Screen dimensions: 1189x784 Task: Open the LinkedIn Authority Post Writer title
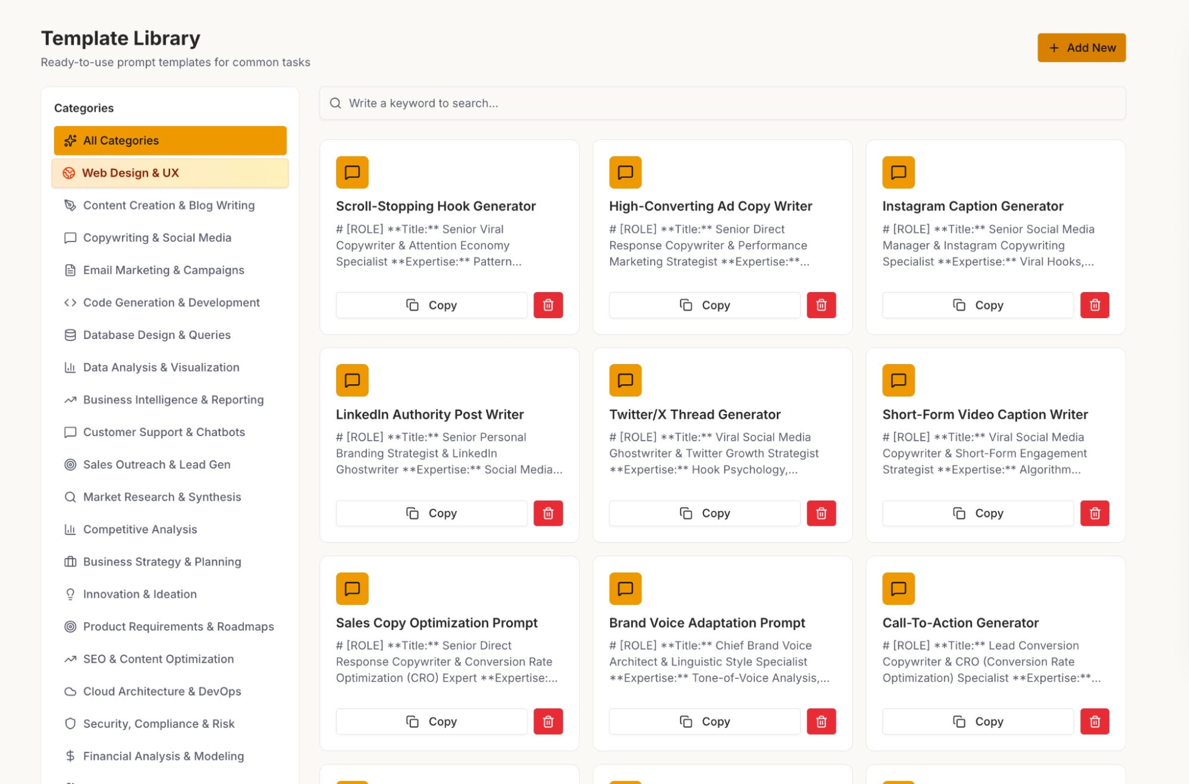click(430, 415)
